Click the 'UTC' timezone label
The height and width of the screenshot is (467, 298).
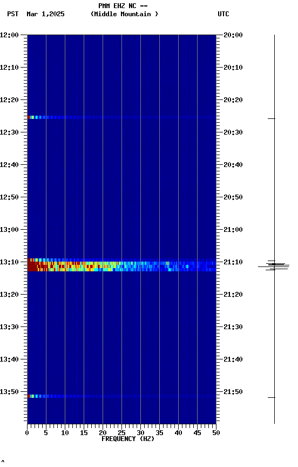[223, 14]
